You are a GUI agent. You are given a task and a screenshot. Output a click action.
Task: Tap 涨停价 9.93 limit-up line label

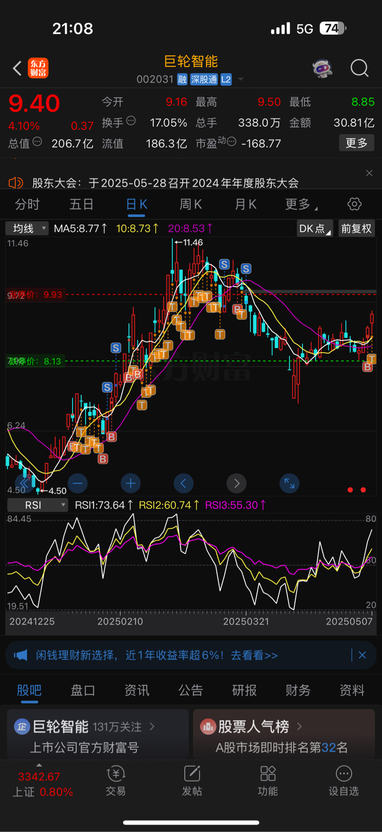pos(35,295)
